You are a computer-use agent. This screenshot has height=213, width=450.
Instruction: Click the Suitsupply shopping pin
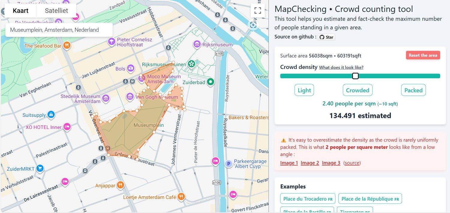pos(51,115)
